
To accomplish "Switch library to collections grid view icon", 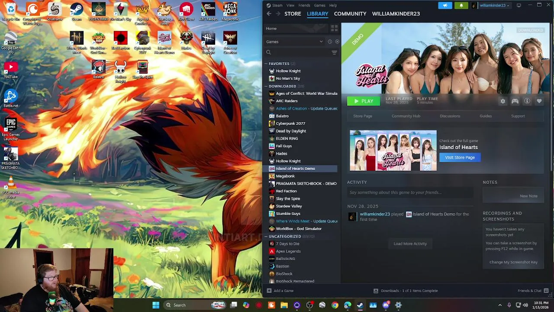I will coord(334,28).
